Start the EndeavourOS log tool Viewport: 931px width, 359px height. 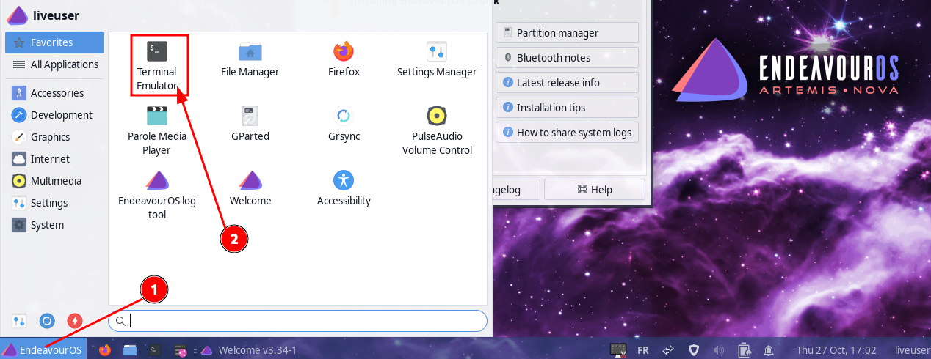(x=157, y=193)
